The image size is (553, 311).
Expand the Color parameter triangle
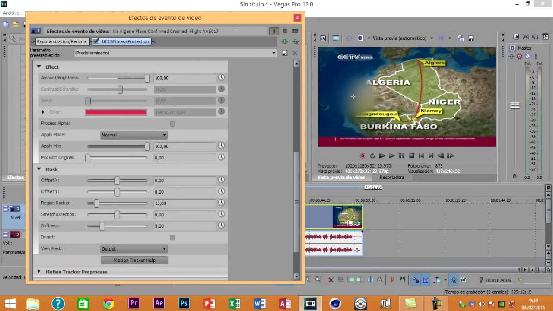click(x=43, y=112)
